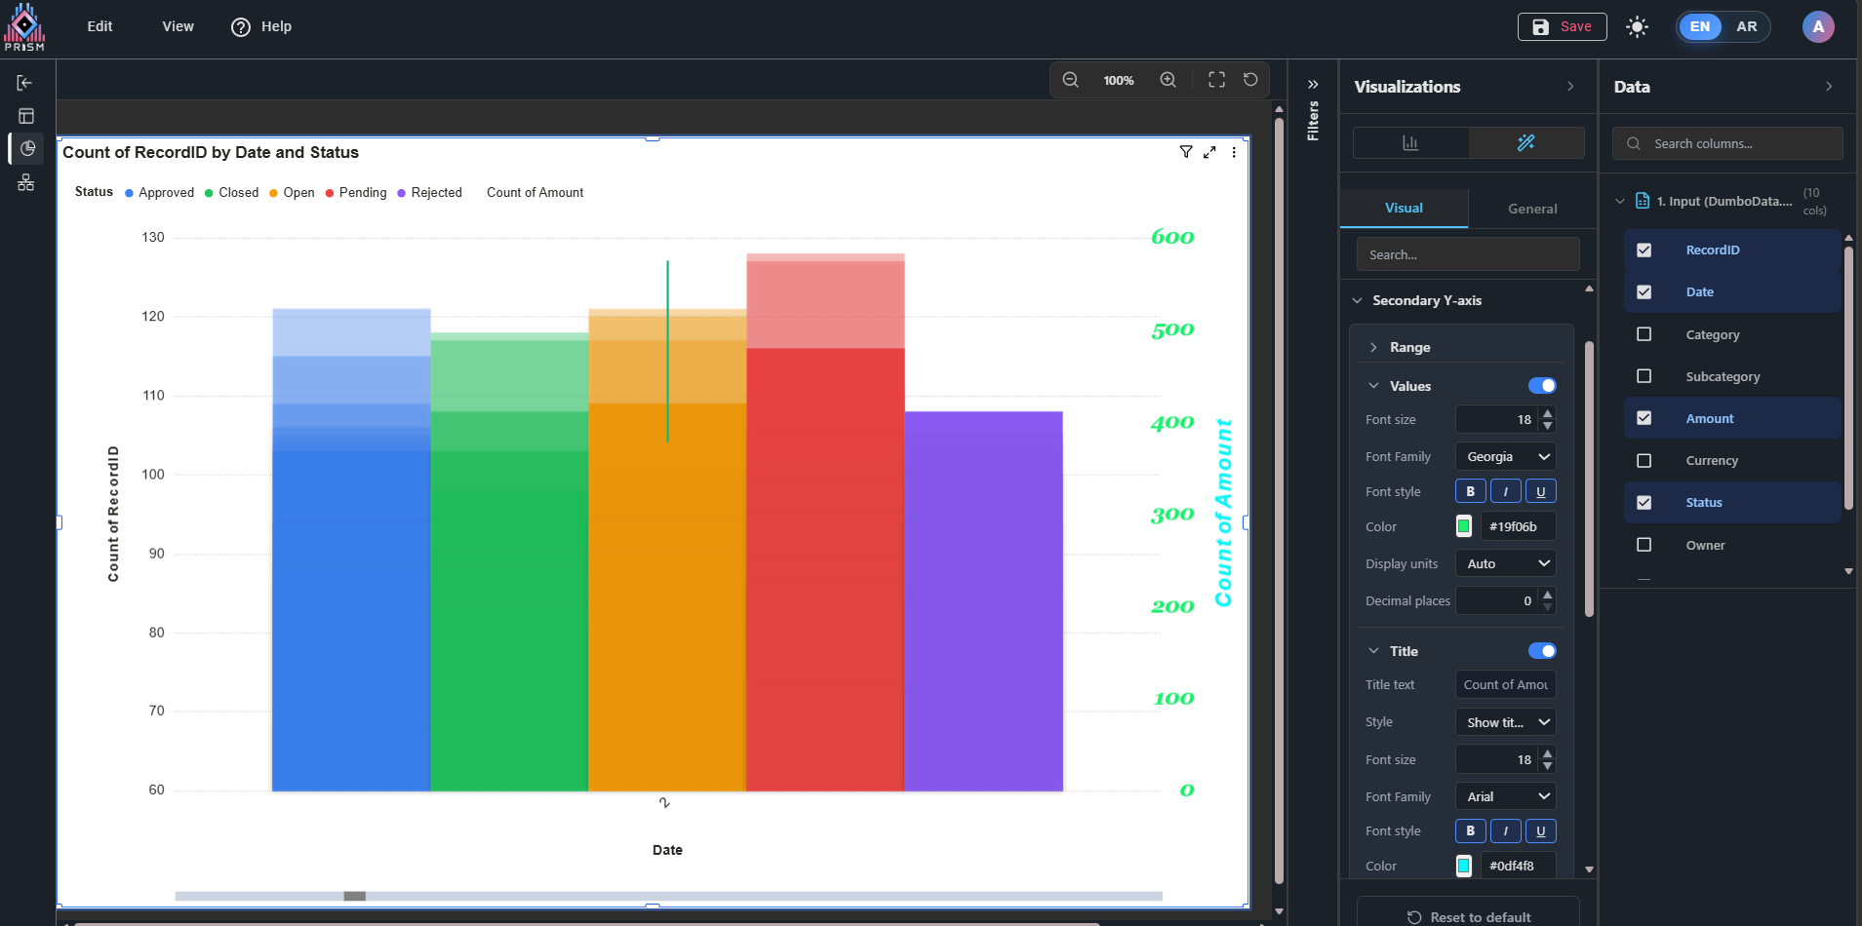Open chart's three-dot more options menu

coord(1234,152)
